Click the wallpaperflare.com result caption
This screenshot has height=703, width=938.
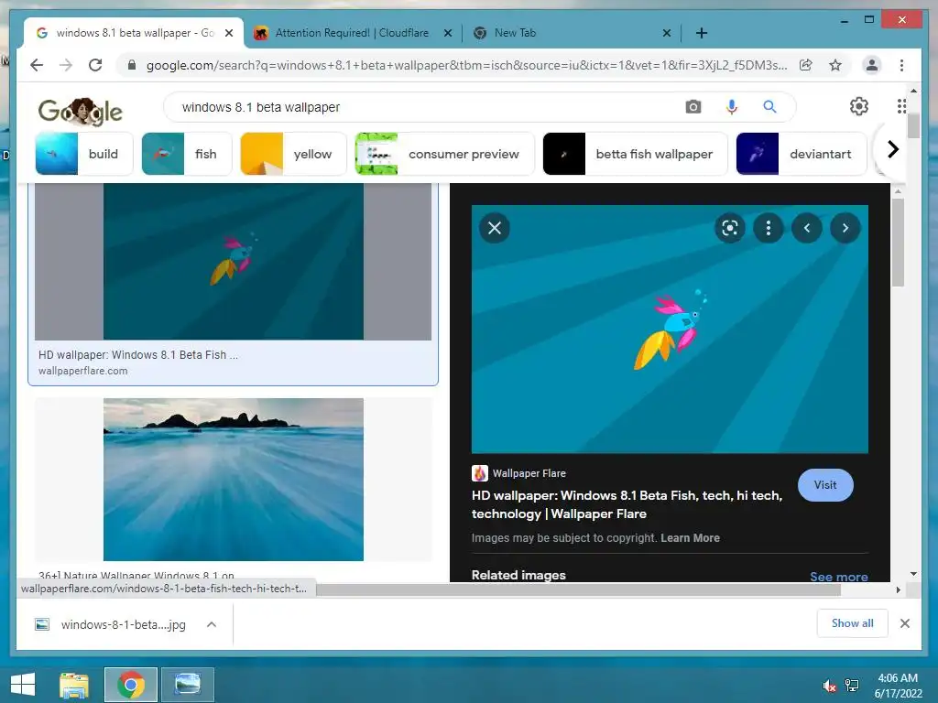(83, 371)
